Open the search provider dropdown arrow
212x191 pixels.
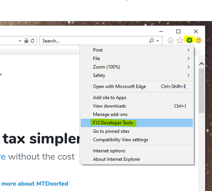click(157, 41)
